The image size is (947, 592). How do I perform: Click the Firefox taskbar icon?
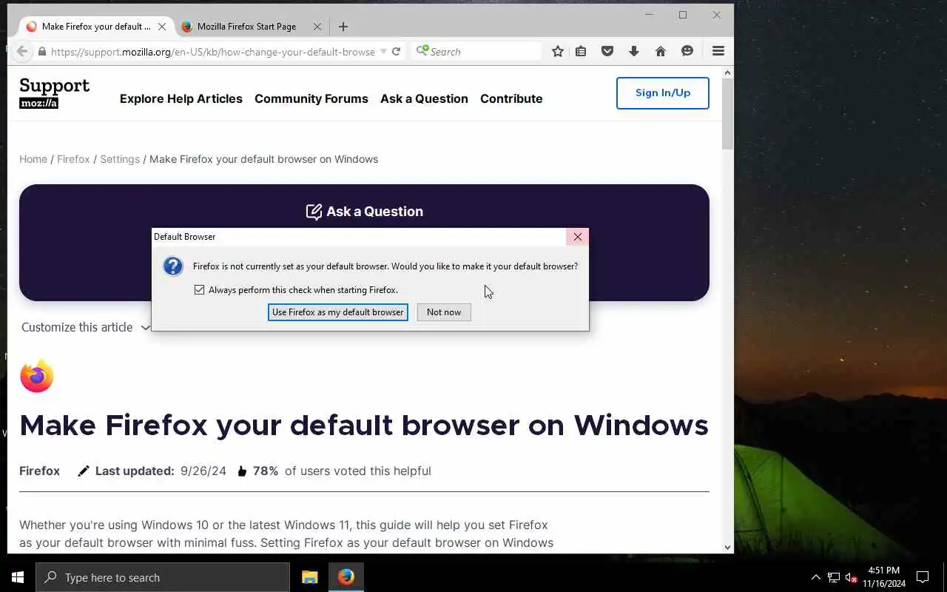click(x=346, y=577)
